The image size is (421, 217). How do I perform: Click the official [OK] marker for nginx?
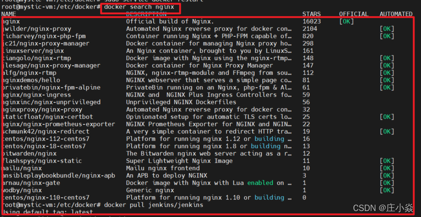point(346,22)
